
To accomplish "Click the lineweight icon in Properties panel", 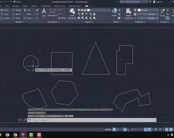I will tap(135, 14).
